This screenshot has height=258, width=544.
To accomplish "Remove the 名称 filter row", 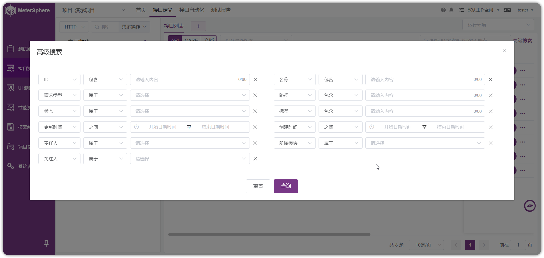I will pos(490,79).
